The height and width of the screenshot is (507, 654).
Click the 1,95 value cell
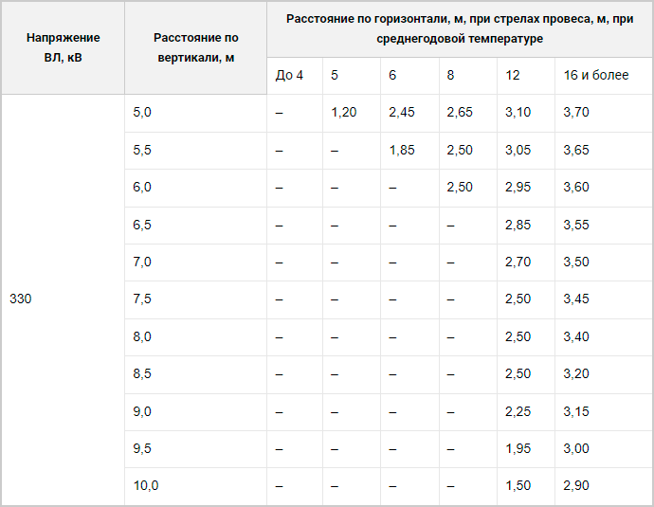pyautogui.click(x=526, y=449)
